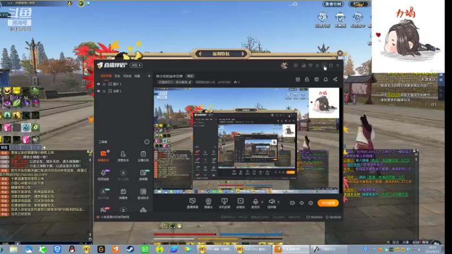Open Steam from the taskbar
Viewport: 452px width, 254px height.
pos(130,249)
